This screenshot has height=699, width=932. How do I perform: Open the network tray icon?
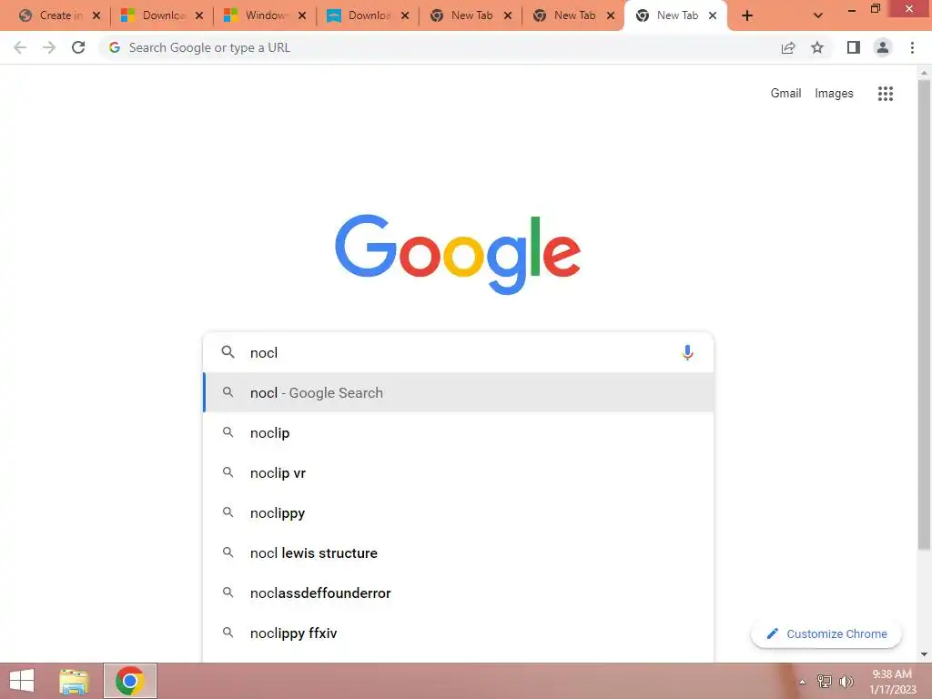click(x=825, y=682)
